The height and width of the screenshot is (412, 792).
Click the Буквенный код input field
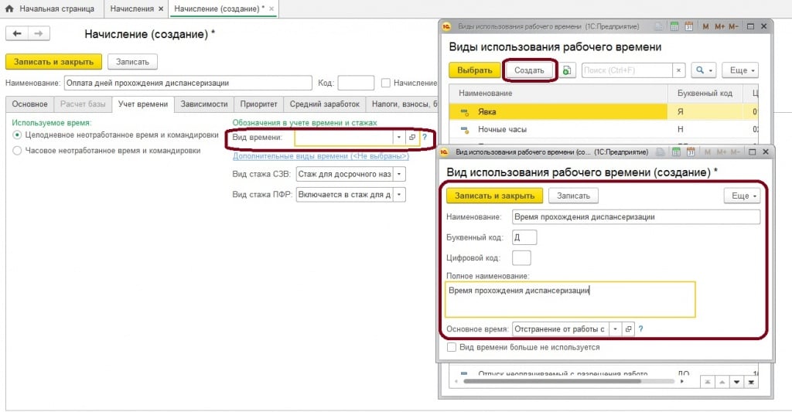click(524, 237)
